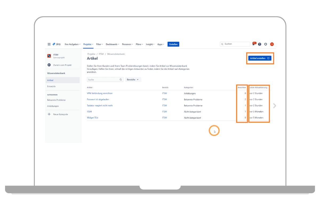Expand the Bereiche filter dropdown

click(x=133, y=80)
